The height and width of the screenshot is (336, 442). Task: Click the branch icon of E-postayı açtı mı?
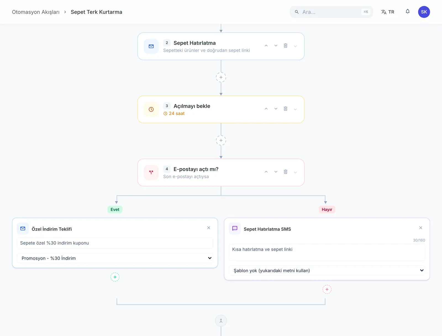coord(151,172)
